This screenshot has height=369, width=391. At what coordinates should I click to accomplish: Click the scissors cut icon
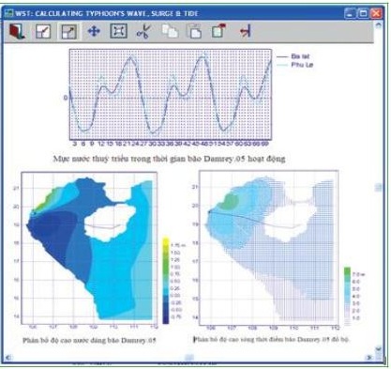[x=143, y=31]
